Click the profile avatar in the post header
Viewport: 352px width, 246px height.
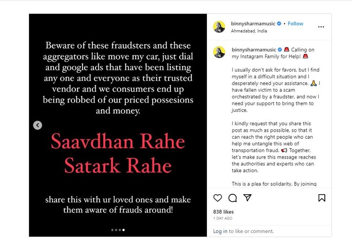pyautogui.click(x=220, y=27)
